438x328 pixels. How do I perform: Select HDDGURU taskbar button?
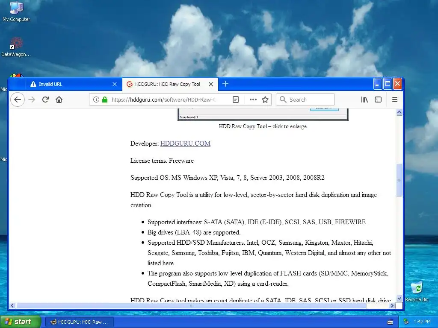[80, 322]
